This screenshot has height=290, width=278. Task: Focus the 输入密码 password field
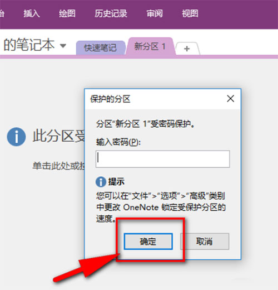click(163, 159)
